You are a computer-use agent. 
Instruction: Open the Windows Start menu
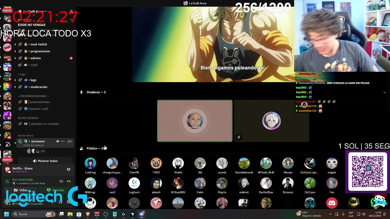6,214
